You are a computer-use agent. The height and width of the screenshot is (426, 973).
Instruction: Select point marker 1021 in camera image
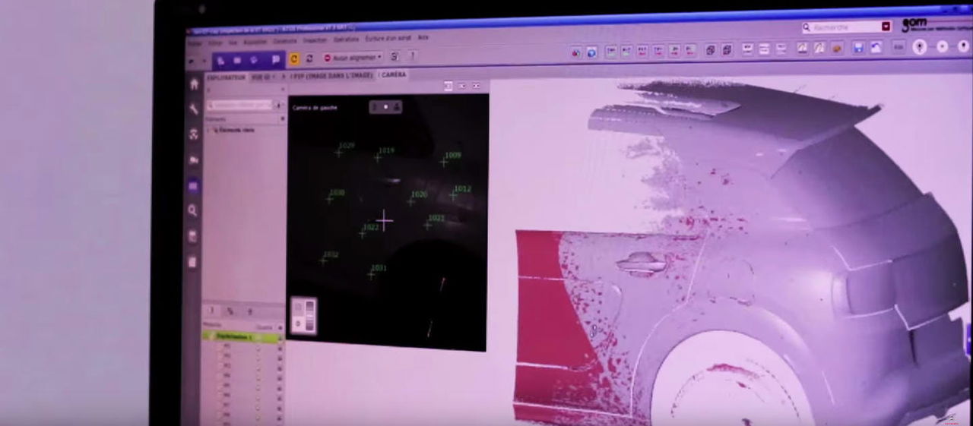(428, 224)
